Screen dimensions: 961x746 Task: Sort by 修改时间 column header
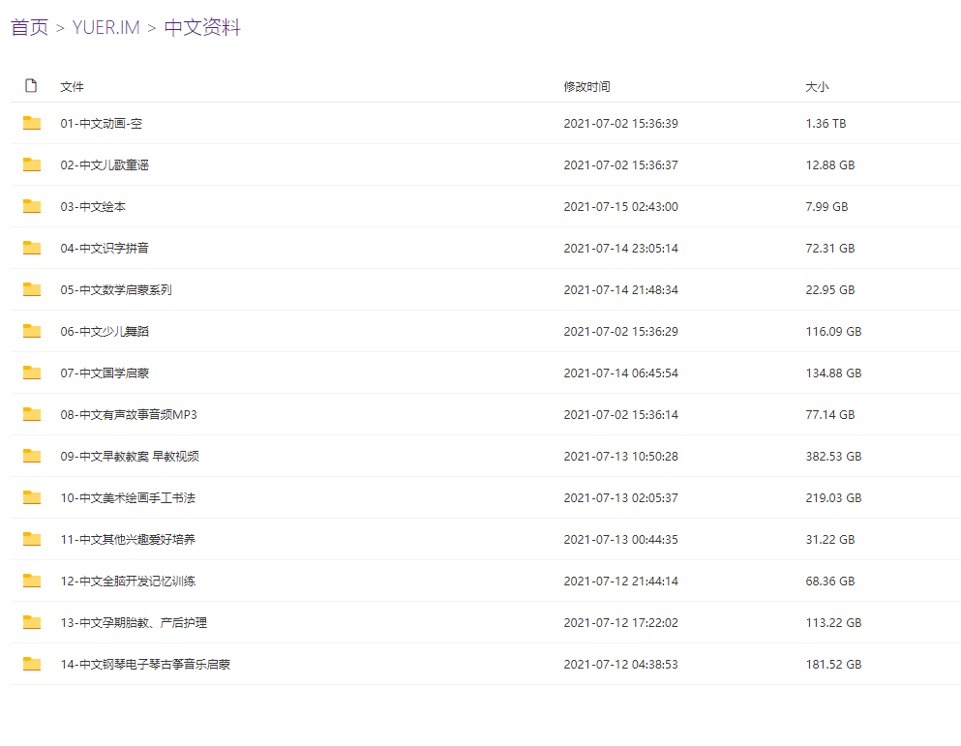click(586, 86)
